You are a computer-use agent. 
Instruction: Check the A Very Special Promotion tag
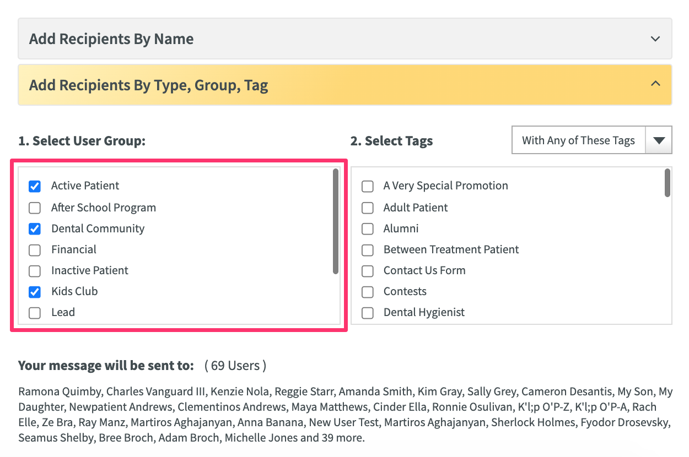[367, 186]
